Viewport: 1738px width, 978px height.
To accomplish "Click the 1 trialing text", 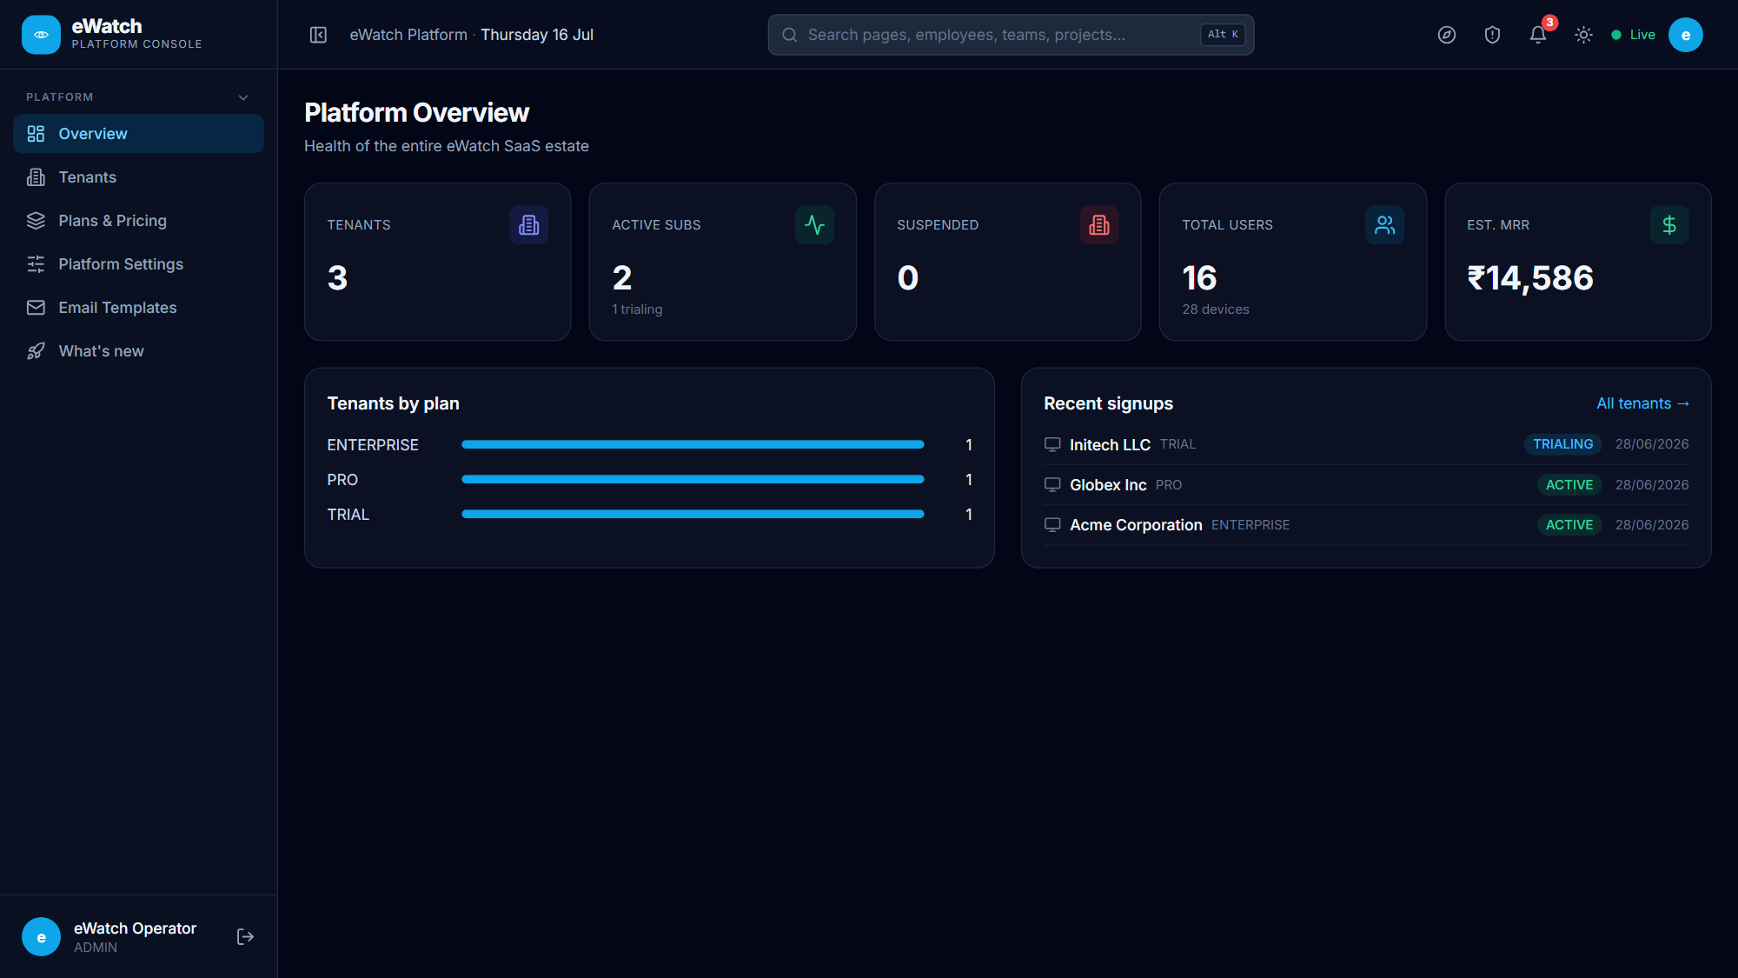I will point(637,309).
